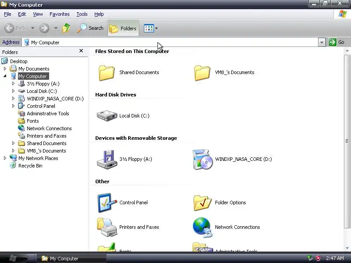Select Printers and Faxes icon in Other
The image size is (351, 263).
107,227
